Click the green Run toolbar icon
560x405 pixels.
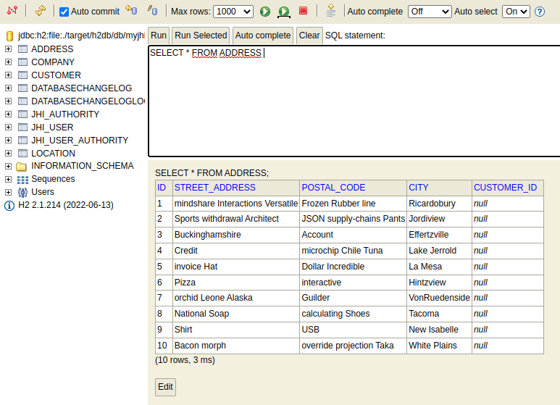coord(265,12)
